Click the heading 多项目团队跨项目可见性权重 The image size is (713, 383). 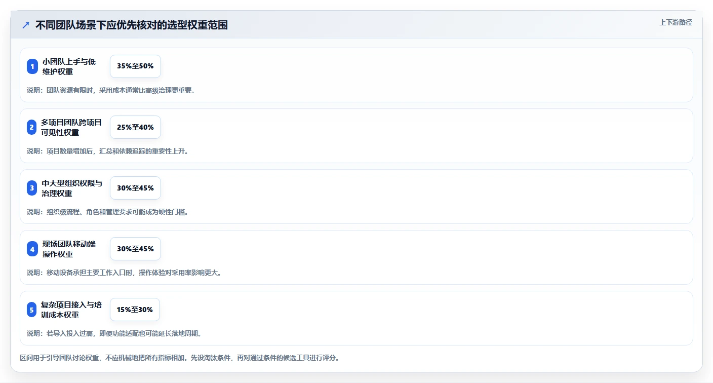(x=71, y=127)
